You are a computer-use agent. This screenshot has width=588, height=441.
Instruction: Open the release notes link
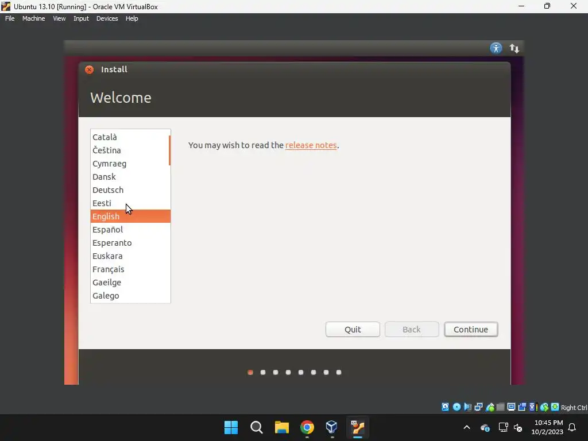pos(311,145)
